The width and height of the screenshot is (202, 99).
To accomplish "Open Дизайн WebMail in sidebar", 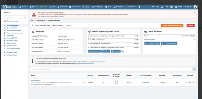I will [x=12, y=28].
